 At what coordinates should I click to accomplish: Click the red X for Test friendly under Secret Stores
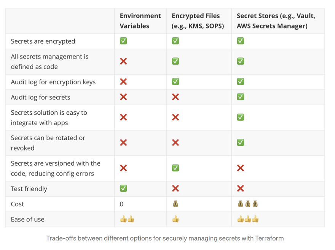[240, 188]
